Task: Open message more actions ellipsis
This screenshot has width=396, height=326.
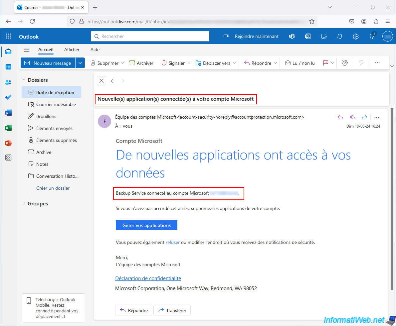Action: click(x=377, y=117)
